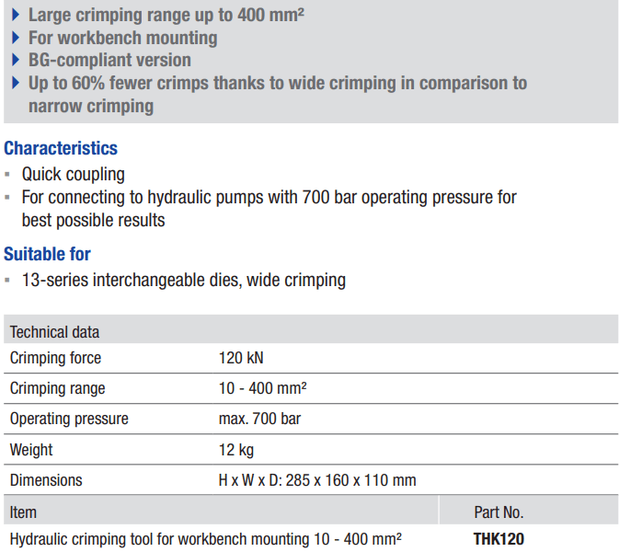This screenshot has height=552, width=619.
Task: Click the "Part No." column header
Action: pyautogui.click(x=499, y=512)
